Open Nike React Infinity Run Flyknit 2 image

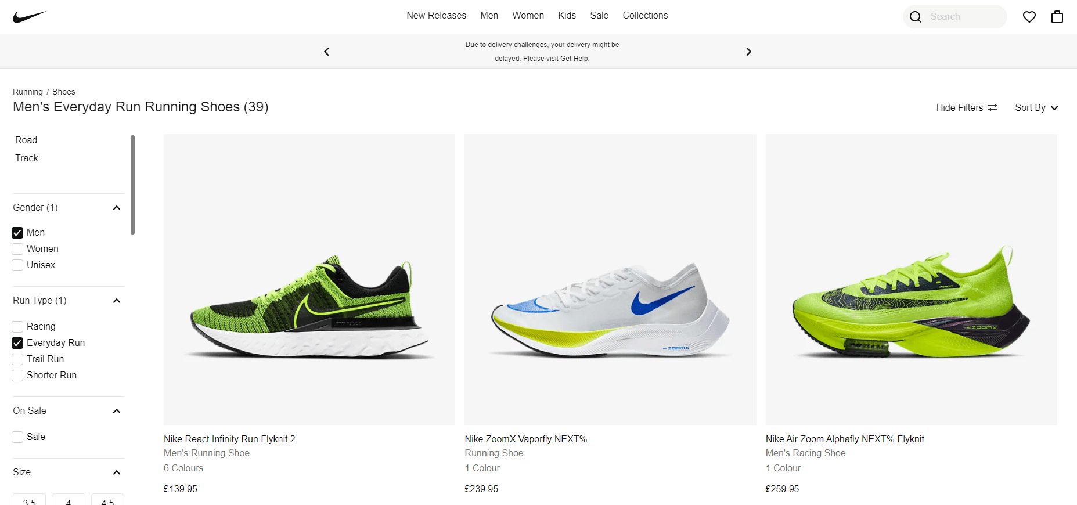(x=309, y=280)
